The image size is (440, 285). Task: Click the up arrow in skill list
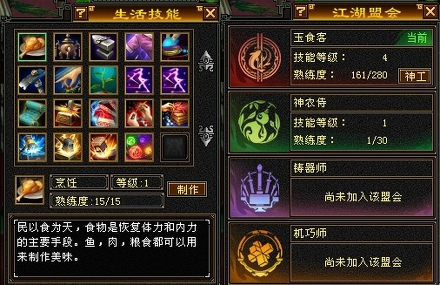(206, 61)
